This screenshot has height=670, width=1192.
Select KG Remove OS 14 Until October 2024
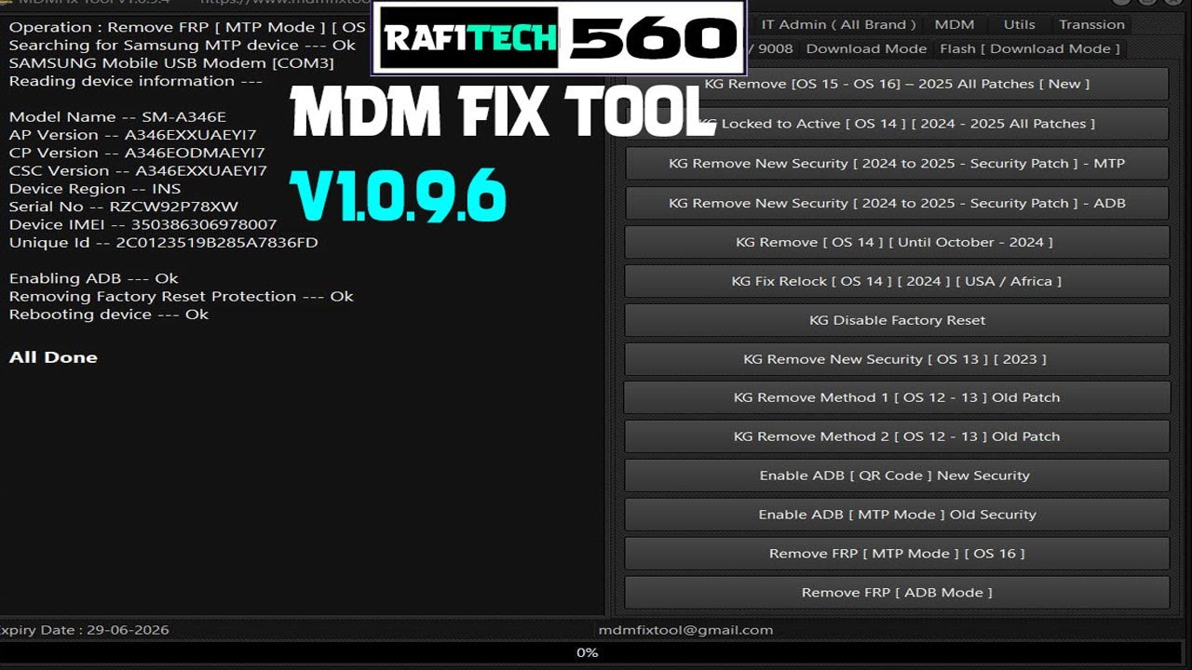tap(897, 242)
